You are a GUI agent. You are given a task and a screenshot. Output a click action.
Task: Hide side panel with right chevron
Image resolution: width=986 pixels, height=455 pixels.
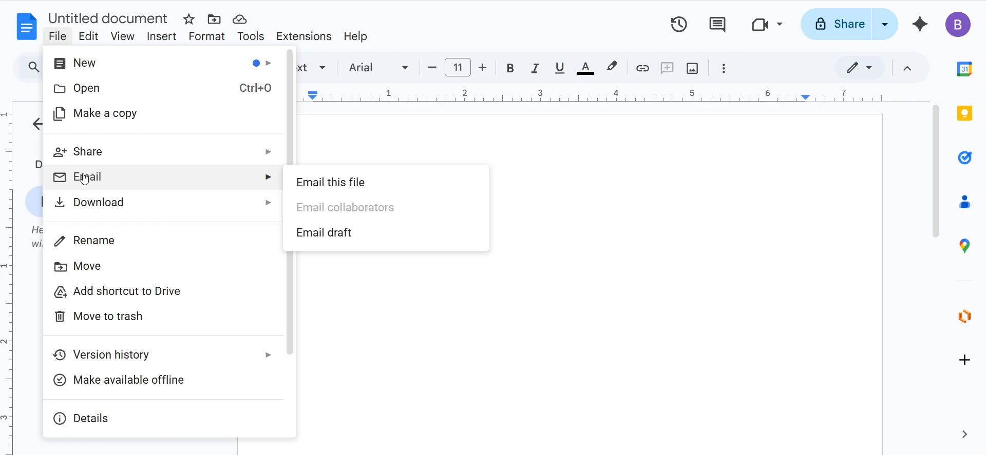coord(964,434)
